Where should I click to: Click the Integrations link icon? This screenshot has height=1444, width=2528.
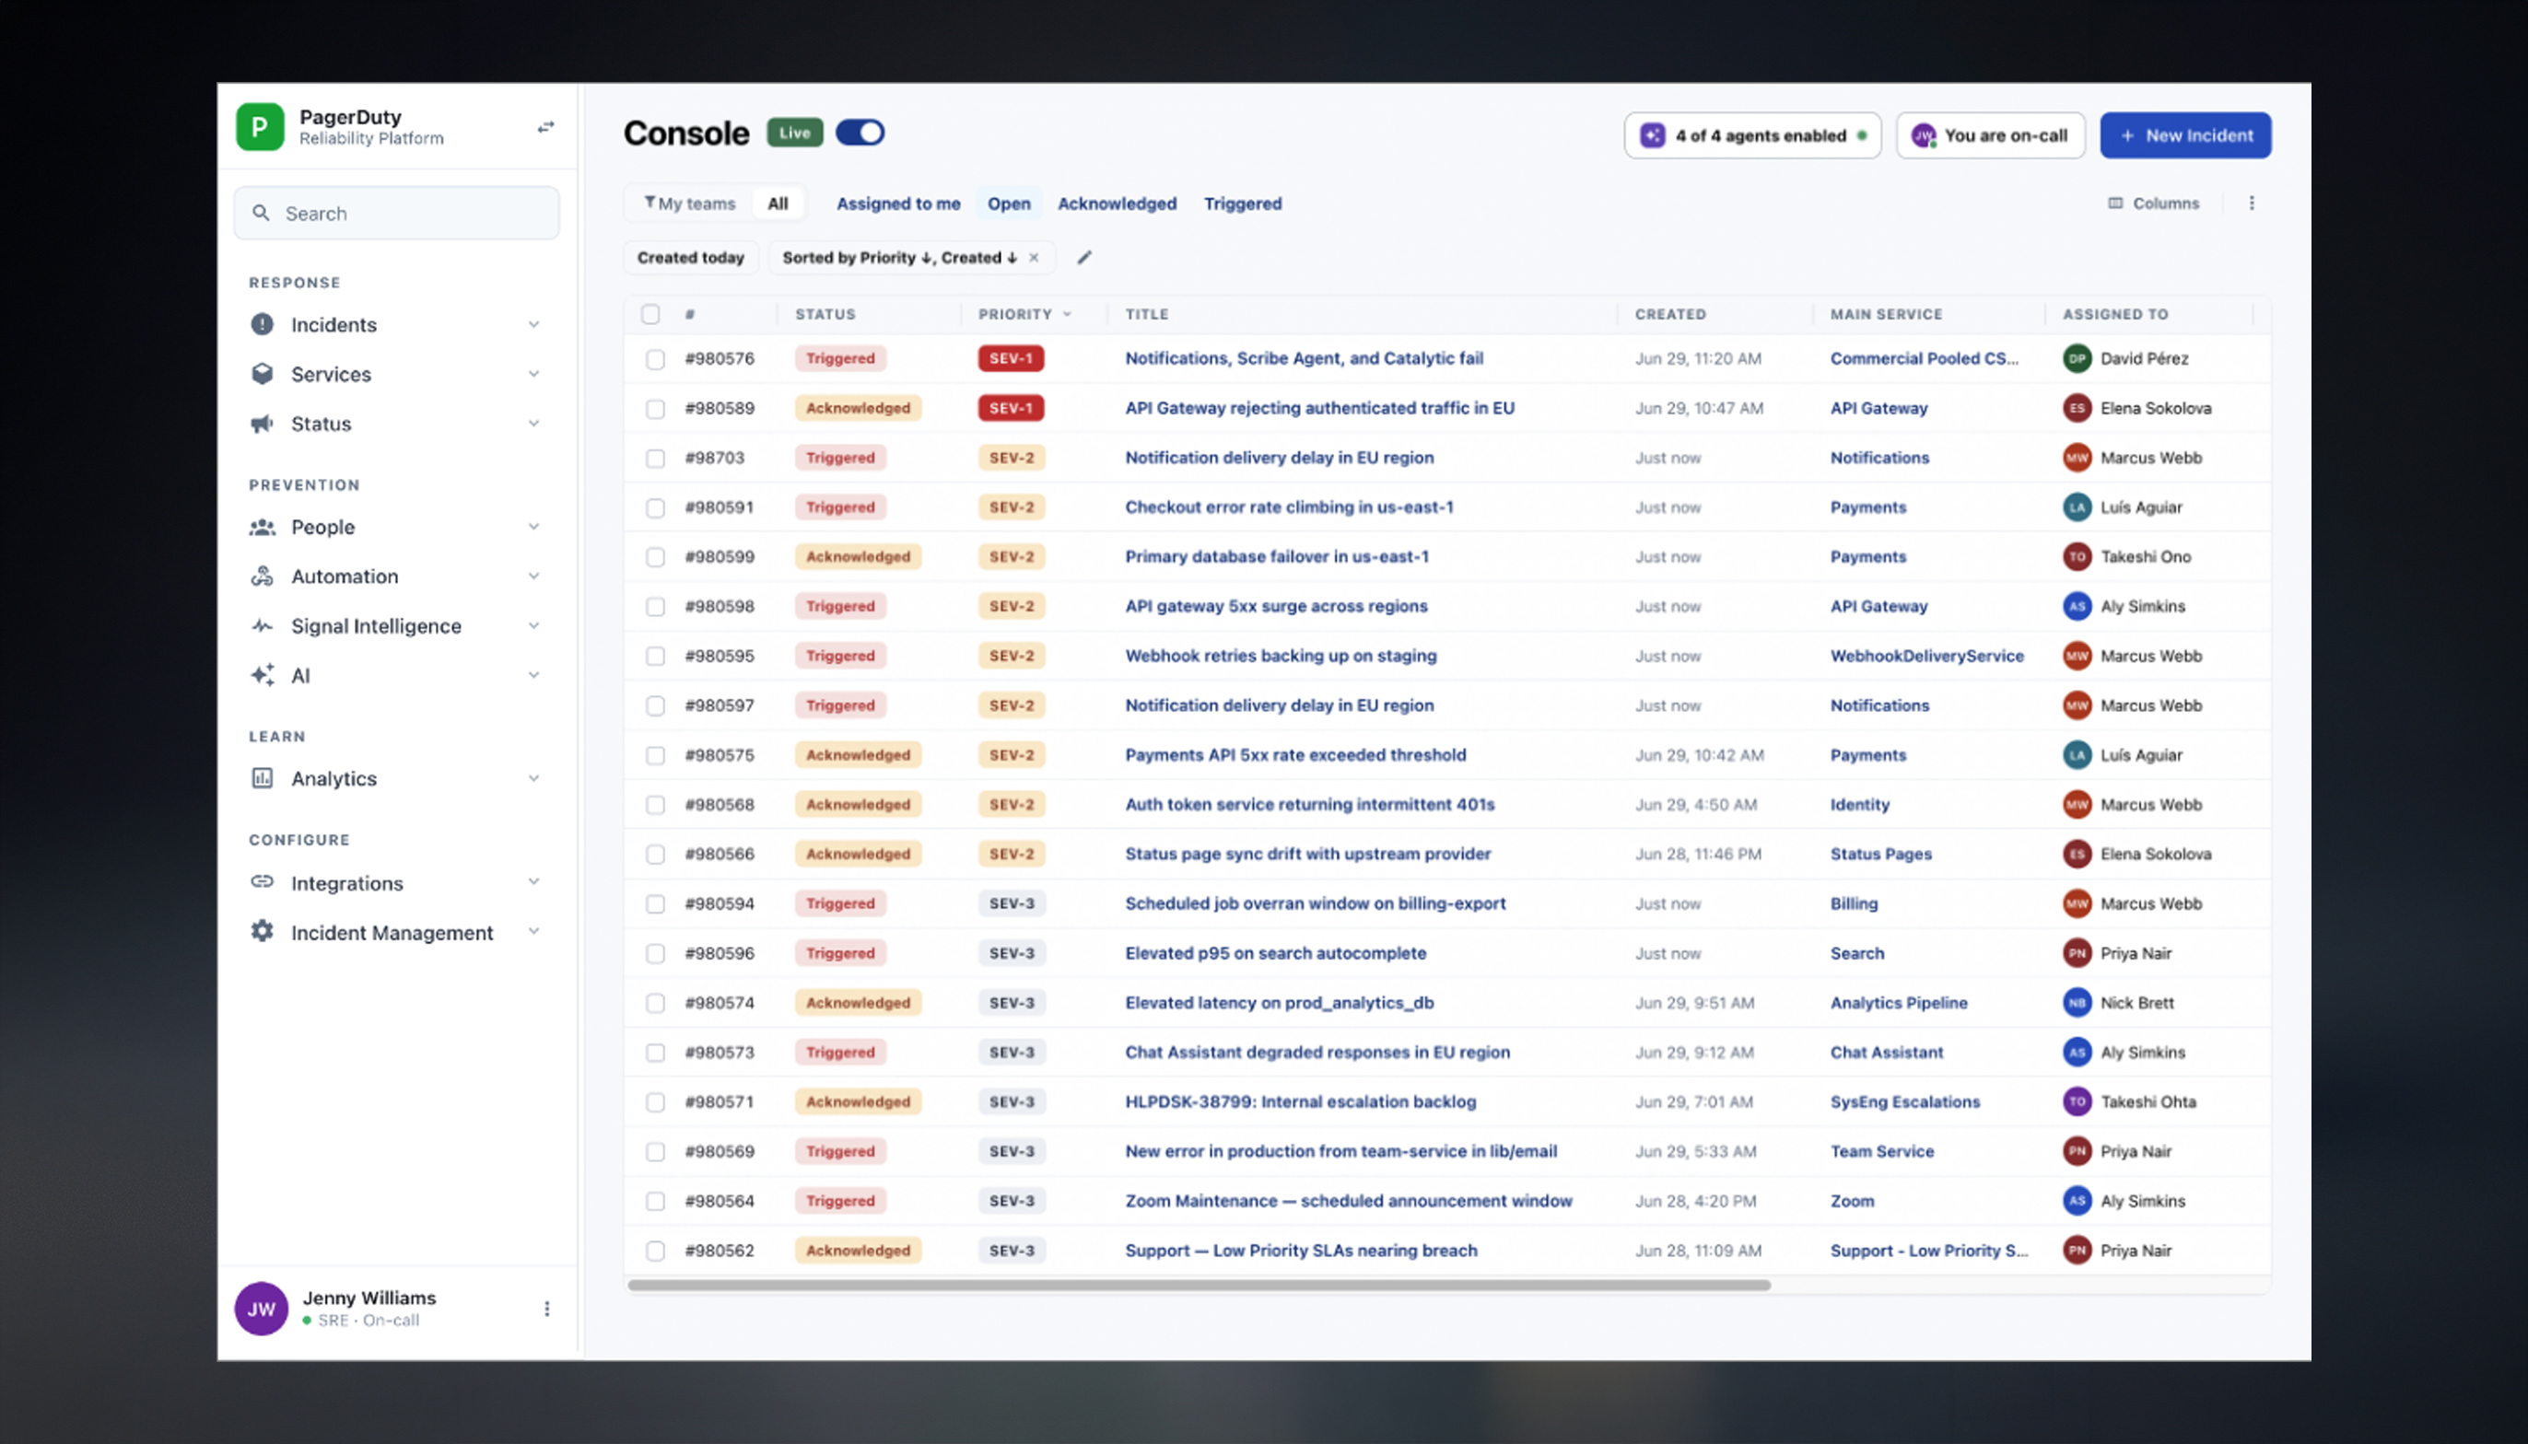[262, 881]
